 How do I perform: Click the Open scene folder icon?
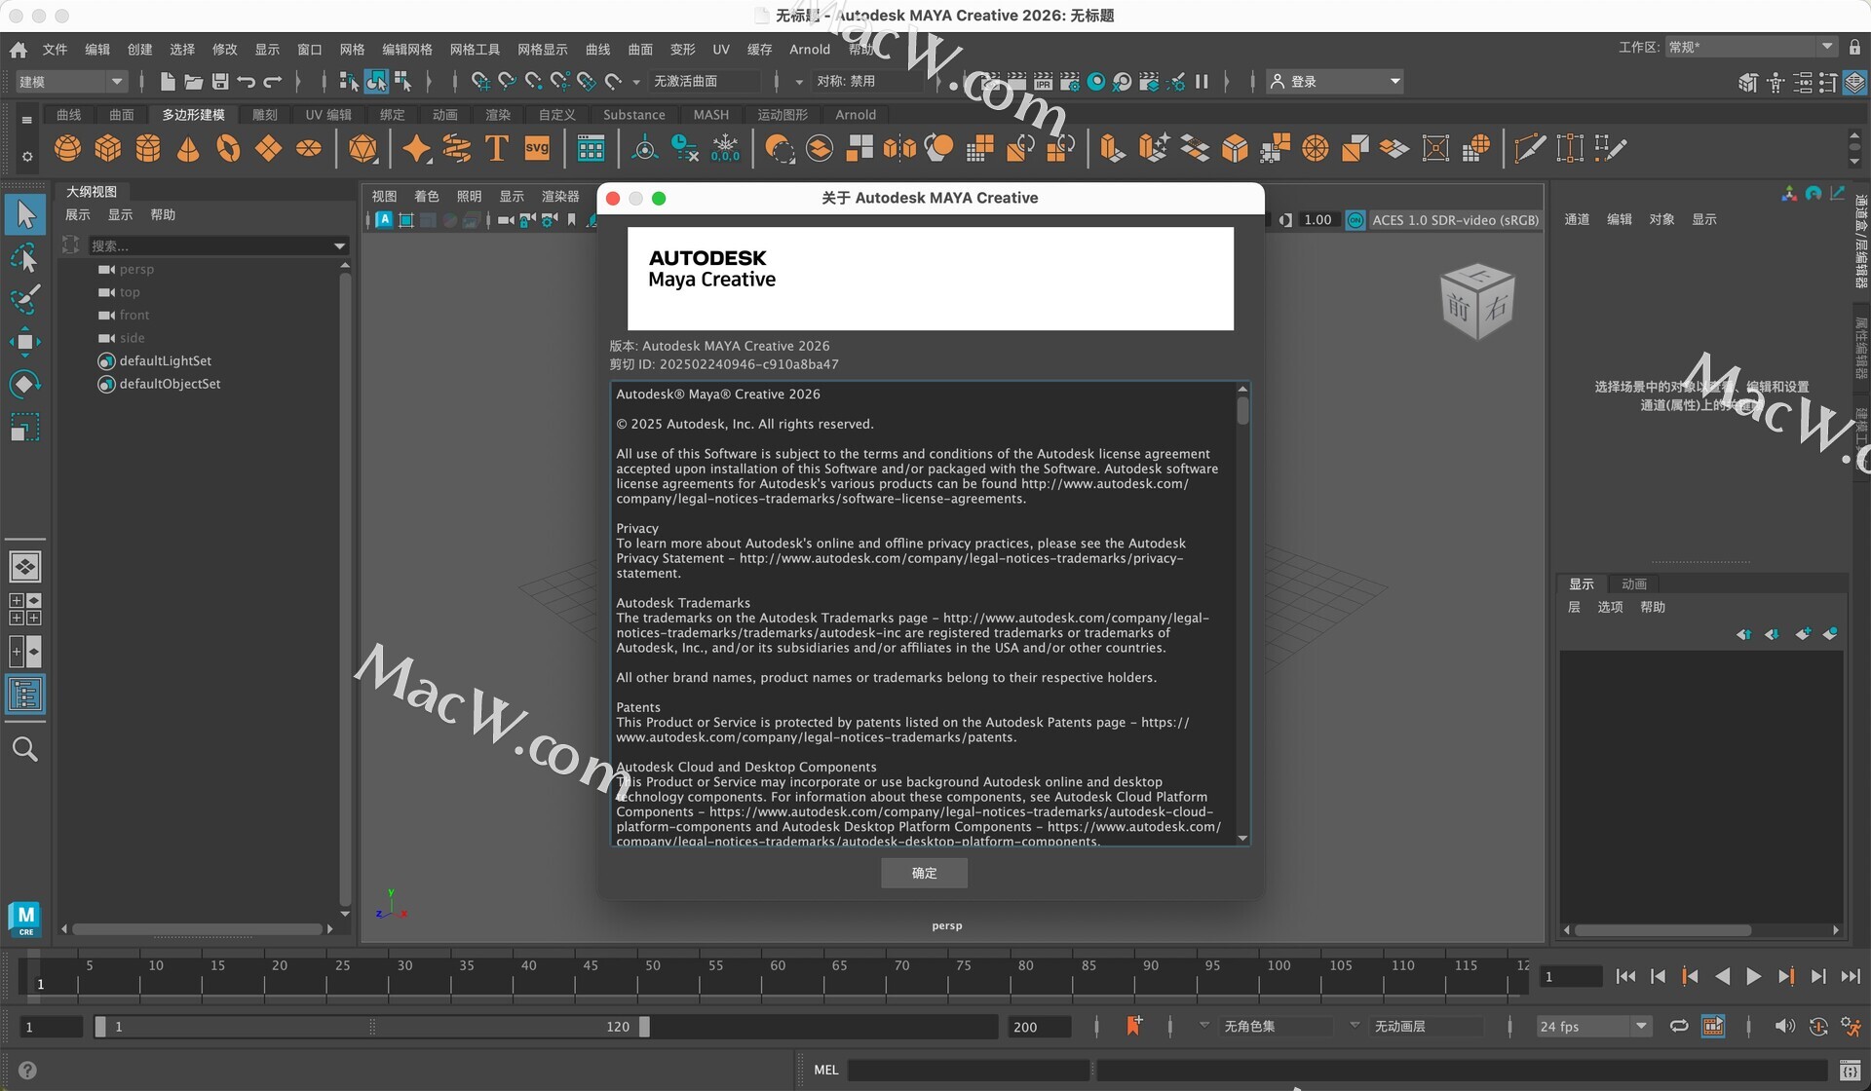194,82
